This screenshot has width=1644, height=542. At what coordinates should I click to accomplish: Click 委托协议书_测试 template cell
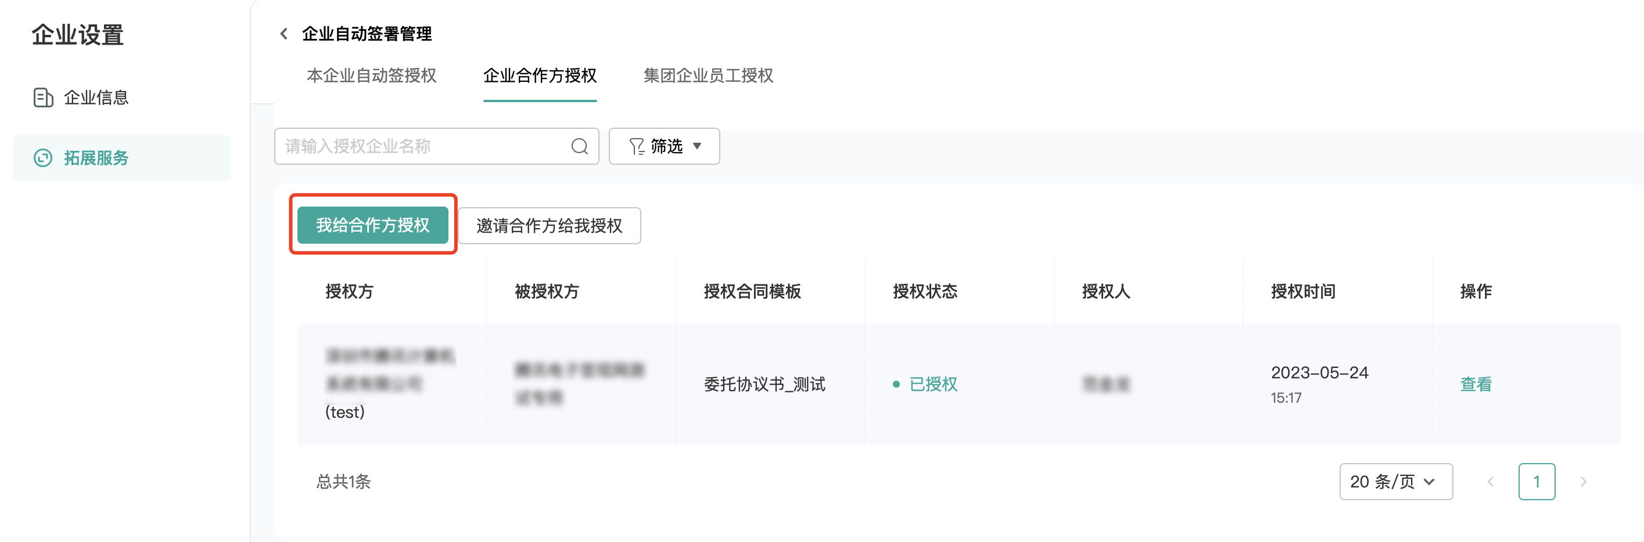click(x=764, y=385)
